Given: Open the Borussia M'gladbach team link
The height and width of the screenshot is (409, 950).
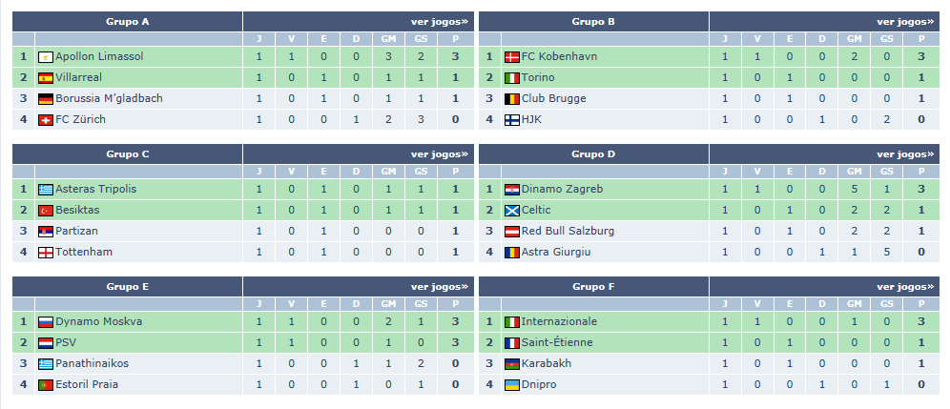Looking at the screenshot, I should tap(109, 99).
